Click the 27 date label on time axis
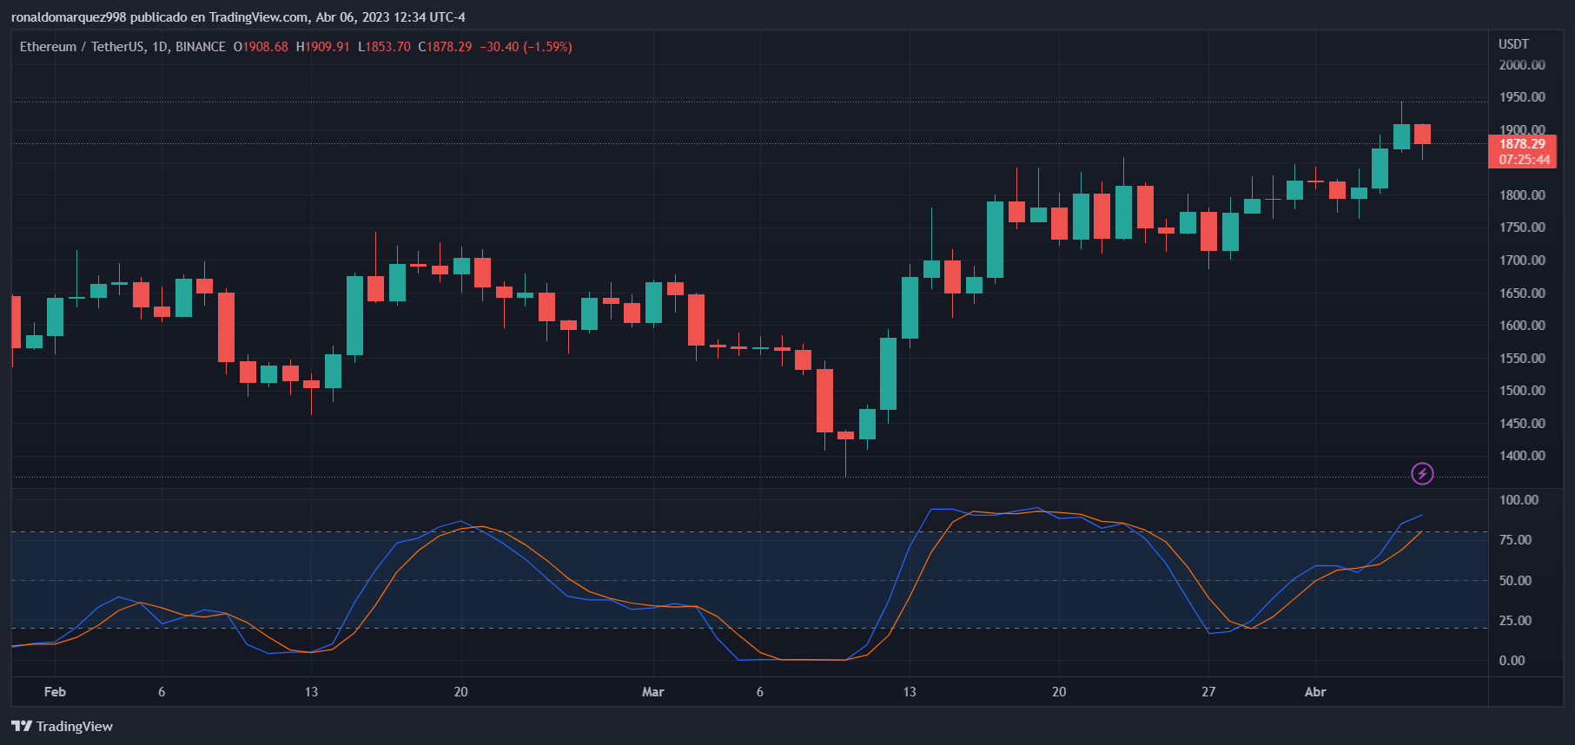The image size is (1575, 745). [1208, 692]
